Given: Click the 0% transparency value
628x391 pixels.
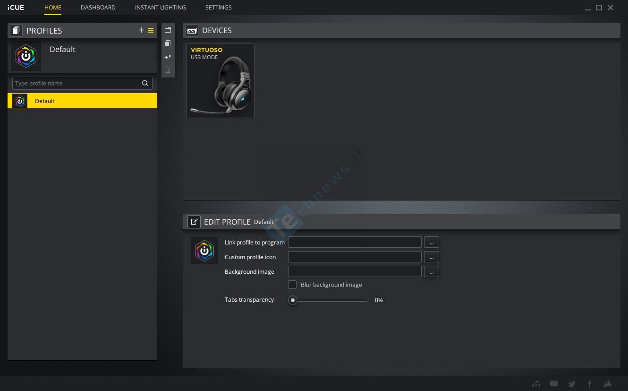Looking at the screenshot, I should [x=379, y=300].
